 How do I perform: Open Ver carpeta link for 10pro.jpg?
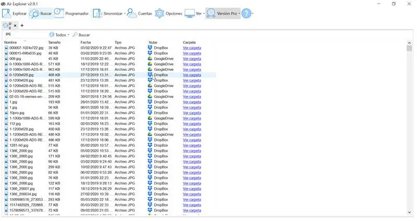pos(192,113)
